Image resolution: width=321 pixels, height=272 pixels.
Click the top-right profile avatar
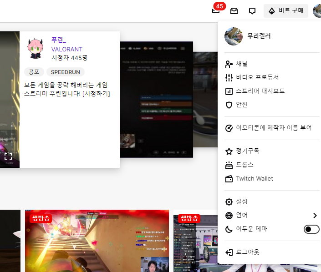(x=317, y=11)
